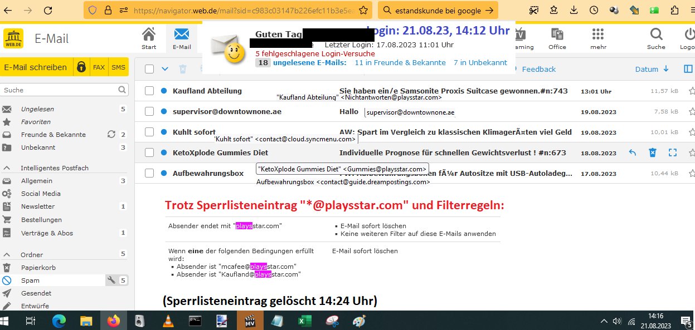Open the 'mehr' menu in the top navigation

[599, 39]
